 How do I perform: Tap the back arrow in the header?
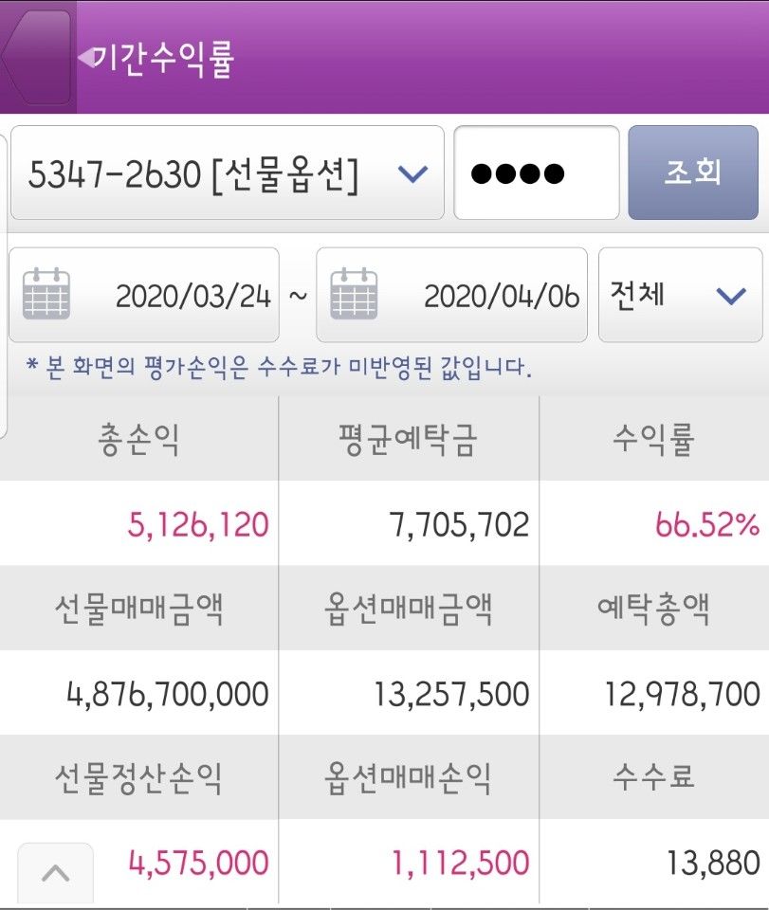(x=38, y=57)
